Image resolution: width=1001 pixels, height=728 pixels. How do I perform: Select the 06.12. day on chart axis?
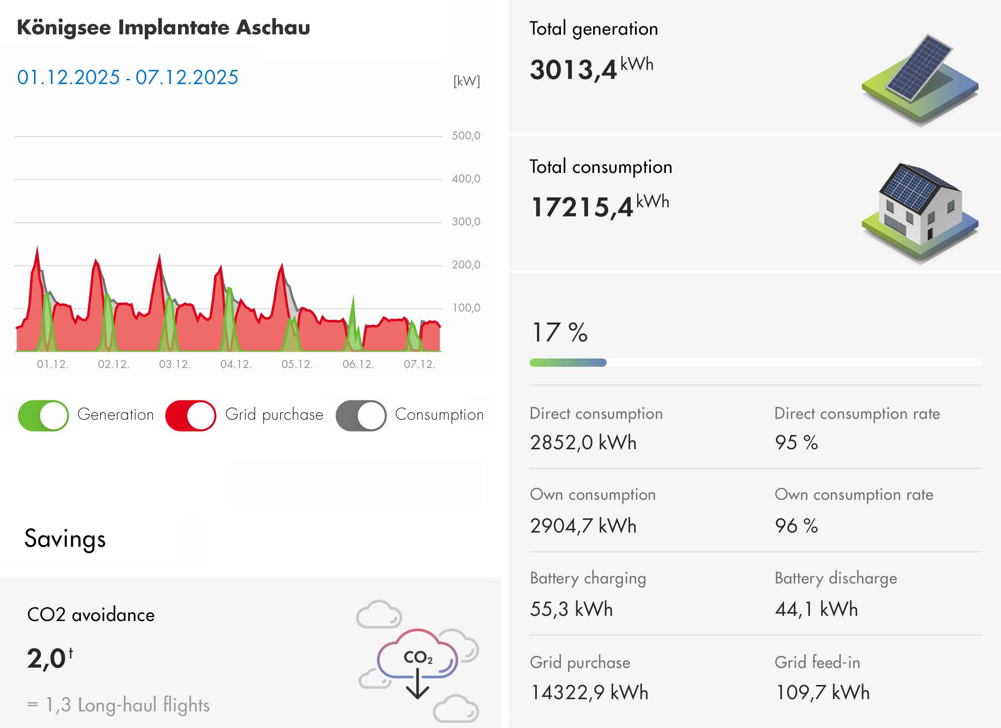[x=358, y=364]
